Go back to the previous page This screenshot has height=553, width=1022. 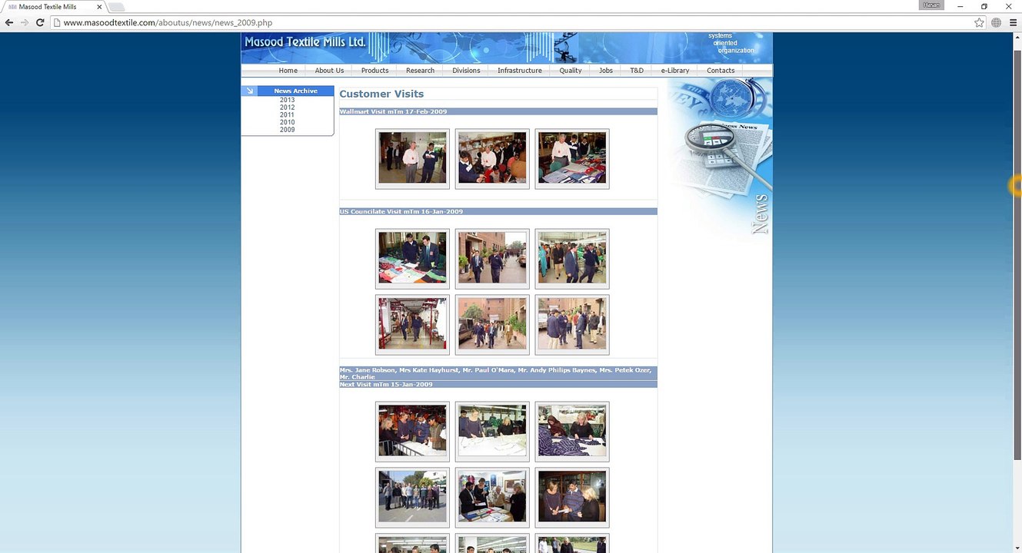(9, 23)
